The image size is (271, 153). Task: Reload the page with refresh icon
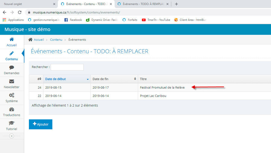point(20,12)
